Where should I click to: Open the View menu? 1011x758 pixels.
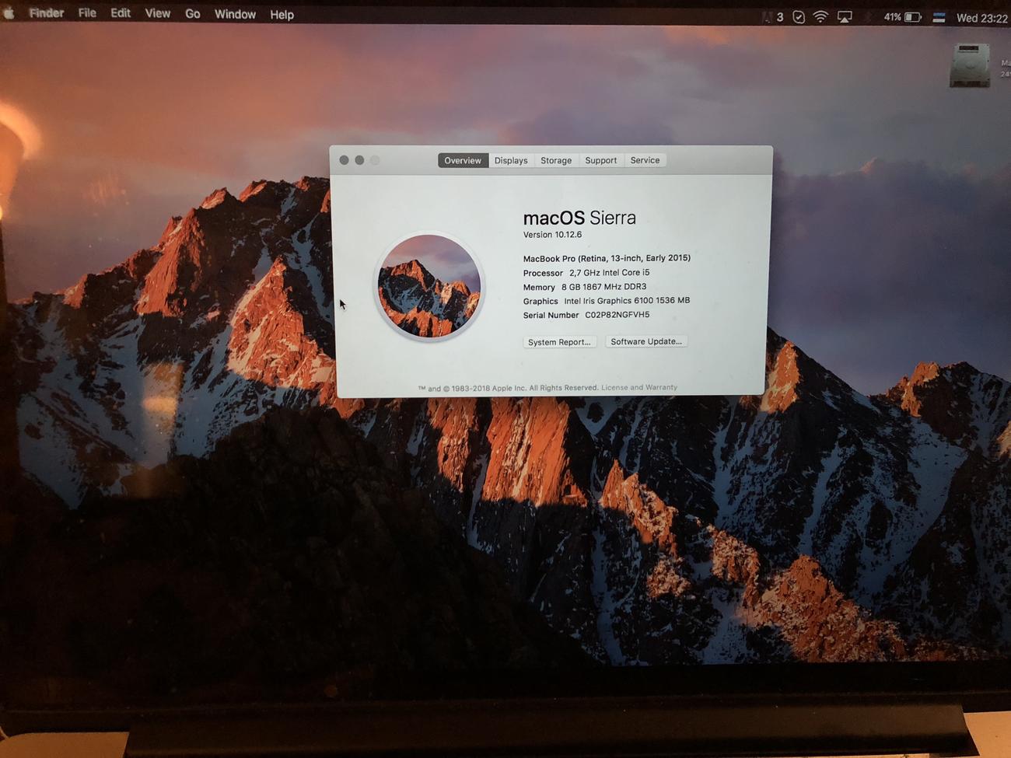[158, 13]
